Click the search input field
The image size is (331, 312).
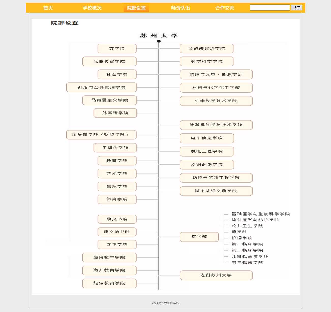(x=270, y=8)
